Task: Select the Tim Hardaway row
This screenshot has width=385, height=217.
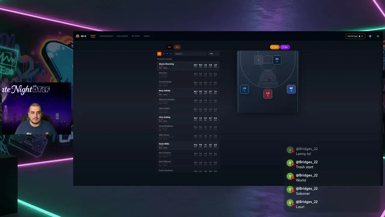Action: coord(188,83)
